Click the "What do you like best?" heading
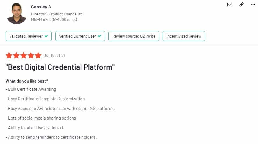The image size is (258, 144). pyautogui.click(x=27, y=81)
